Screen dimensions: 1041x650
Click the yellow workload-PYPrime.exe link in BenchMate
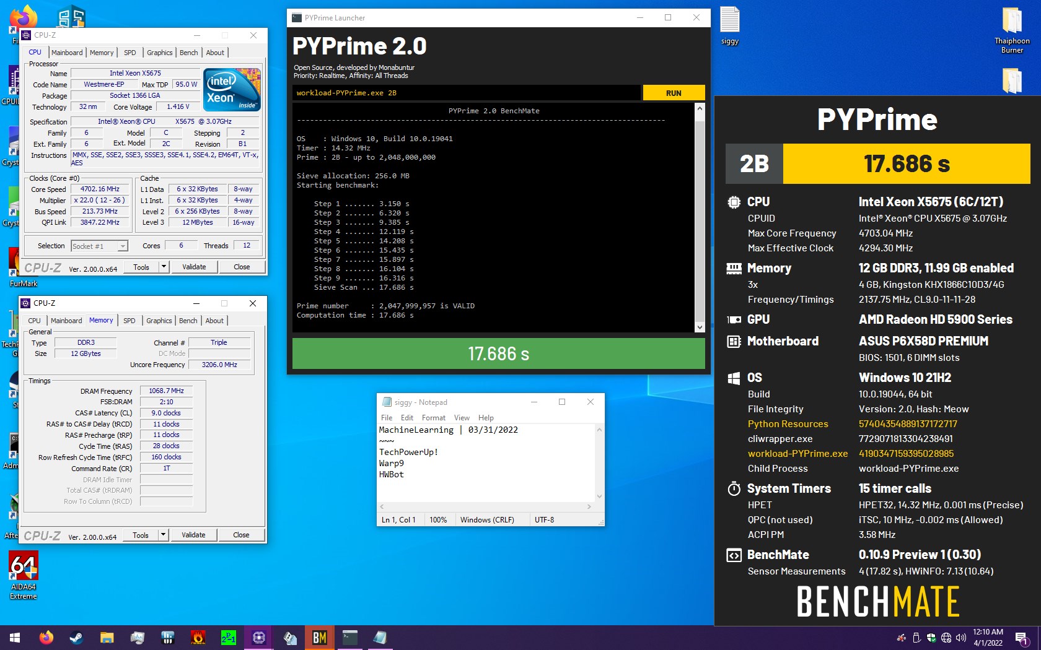pos(797,454)
